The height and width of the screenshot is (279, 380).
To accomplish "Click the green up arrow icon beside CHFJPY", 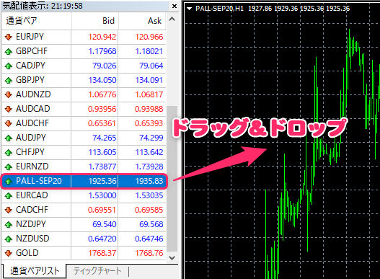I will click(9, 152).
